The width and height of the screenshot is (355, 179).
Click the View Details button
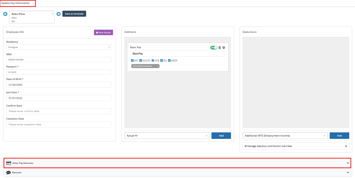pyautogui.click(x=103, y=33)
